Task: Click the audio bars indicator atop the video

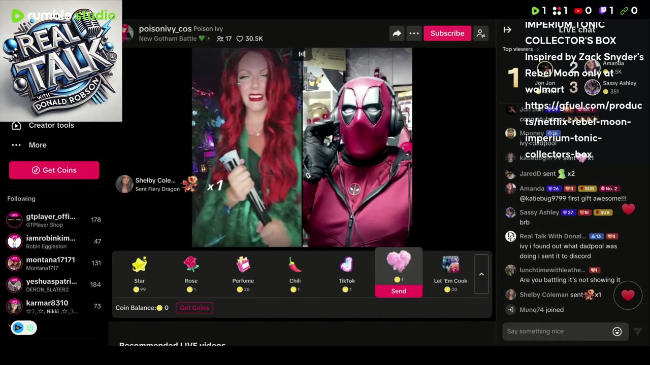Action: (x=302, y=54)
